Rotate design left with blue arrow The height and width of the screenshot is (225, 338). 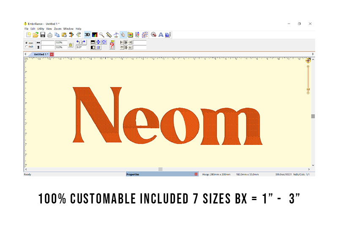[x=78, y=42]
